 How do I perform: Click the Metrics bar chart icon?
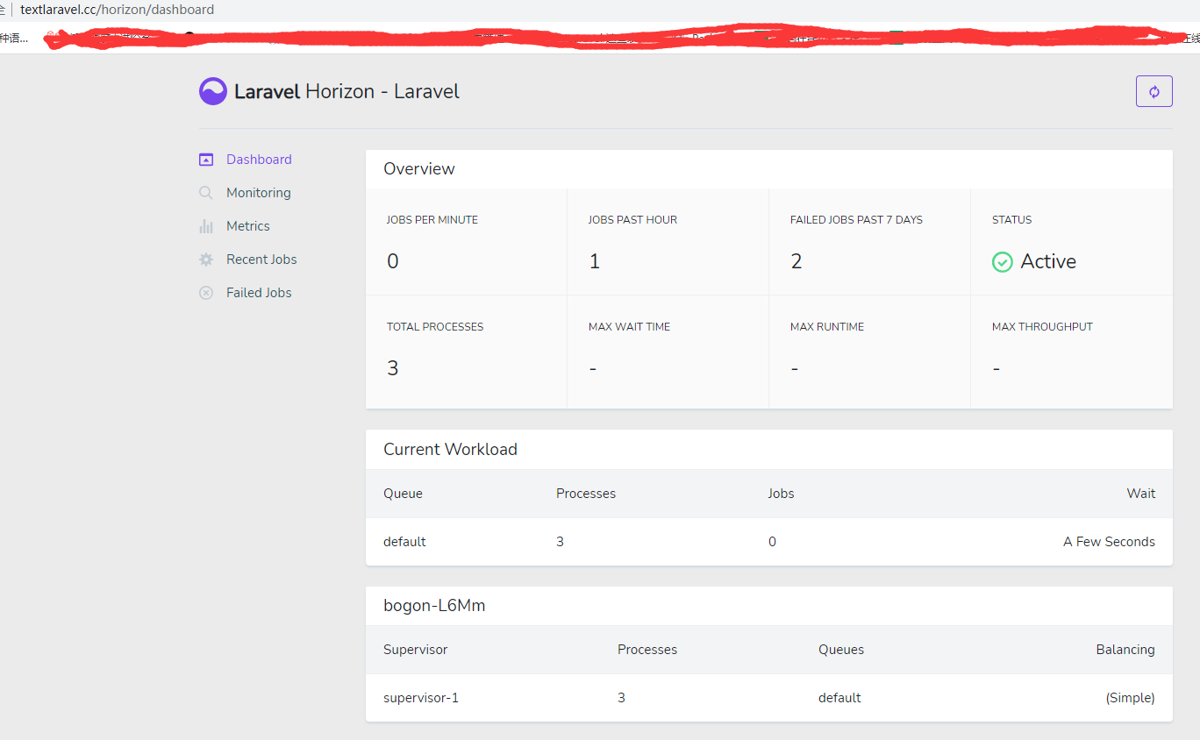(206, 226)
